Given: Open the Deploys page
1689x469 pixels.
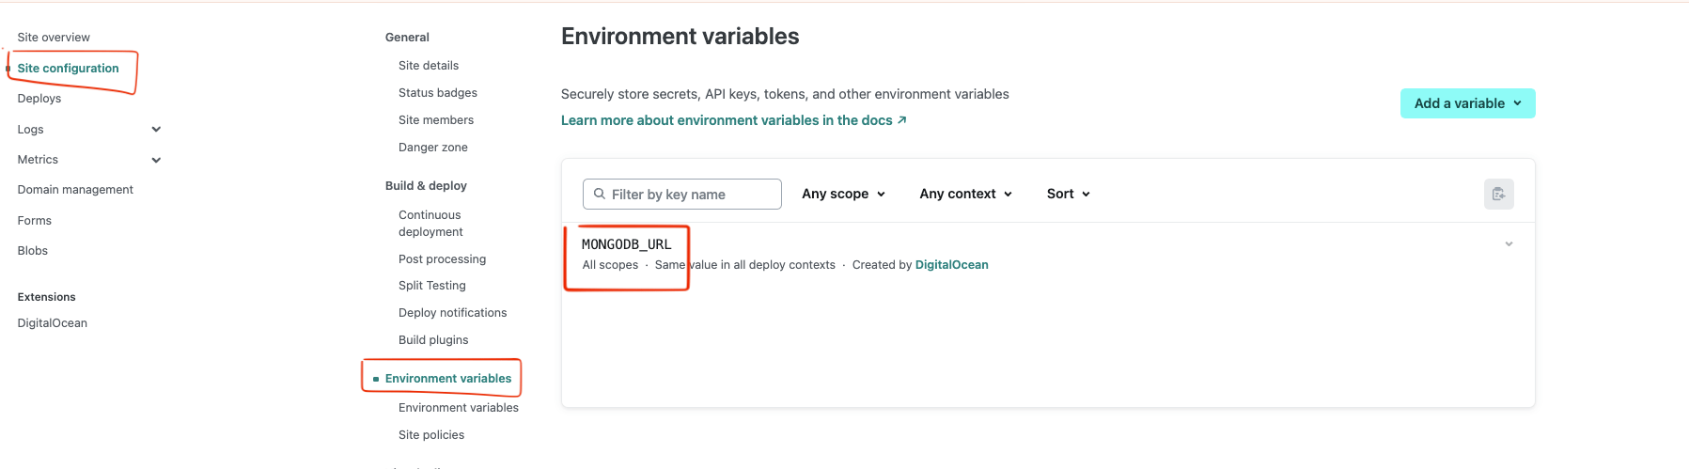Looking at the screenshot, I should pos(39,99).
